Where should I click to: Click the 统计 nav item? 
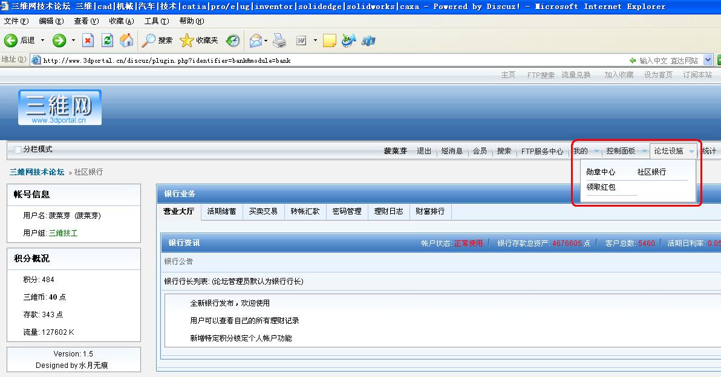pyautogui.click(x=709, y=151)
